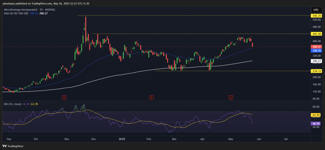Click the 441.42 yellow price label
The height and width of the screenshot is (150, 325).
coord(317,34)
